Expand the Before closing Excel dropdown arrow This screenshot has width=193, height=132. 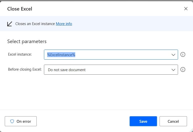click(173, 70)
